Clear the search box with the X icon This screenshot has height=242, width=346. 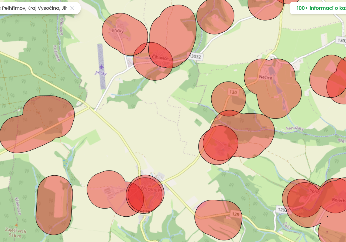[72, 8]
